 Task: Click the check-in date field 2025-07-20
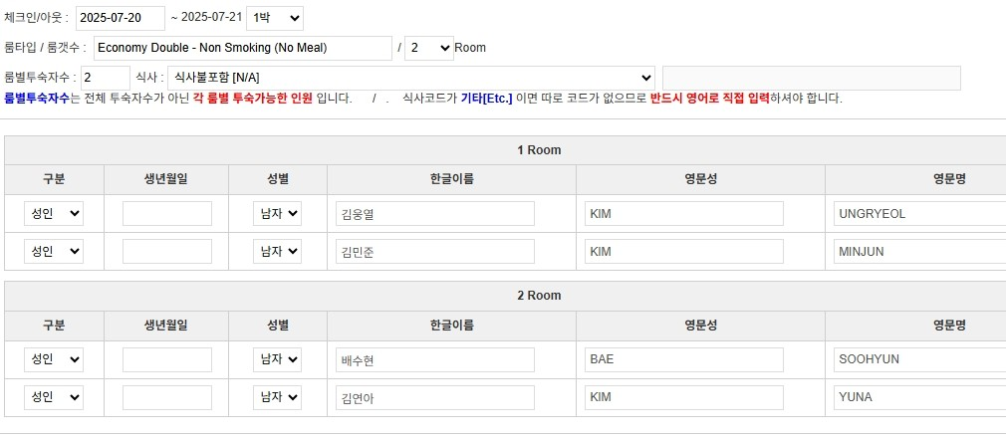point(120,18)
